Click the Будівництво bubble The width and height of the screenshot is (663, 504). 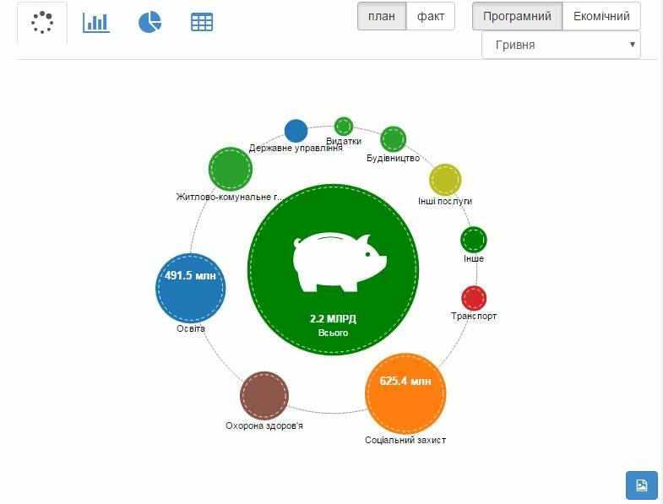click(394, 139)
